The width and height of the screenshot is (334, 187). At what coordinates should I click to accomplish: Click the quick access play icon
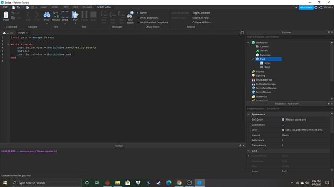coord(28,7)
